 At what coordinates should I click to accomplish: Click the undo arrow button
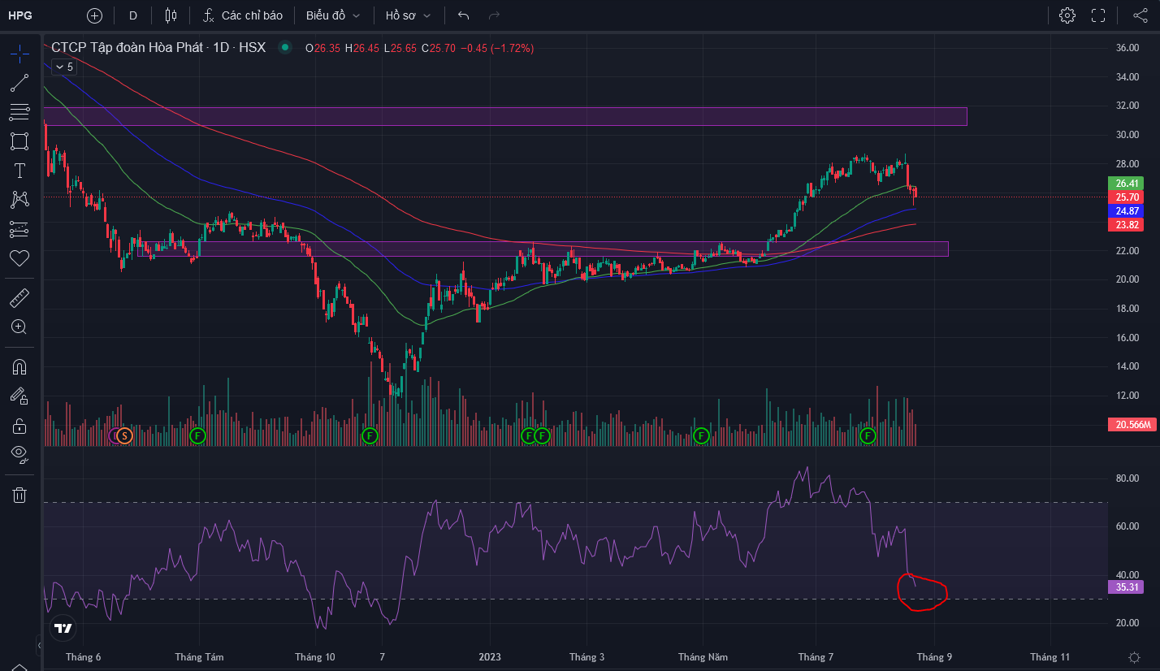click(464, 15)
